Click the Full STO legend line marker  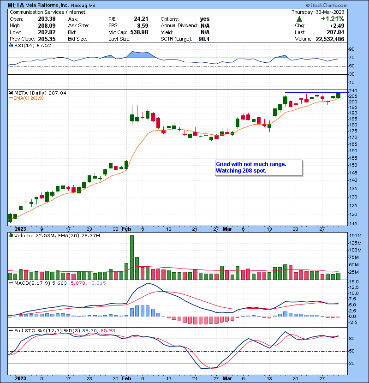pos(11,330)
